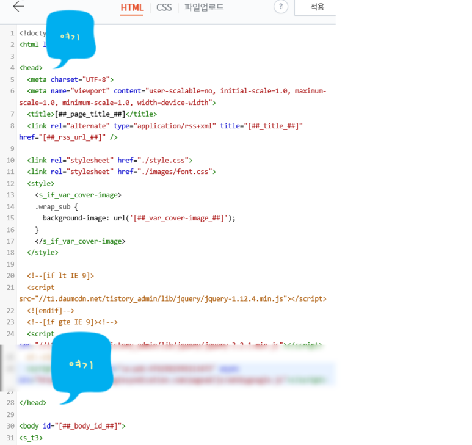Click the <script tag on line 21
The width and height of the screenshot is (472, 445).
41,288
